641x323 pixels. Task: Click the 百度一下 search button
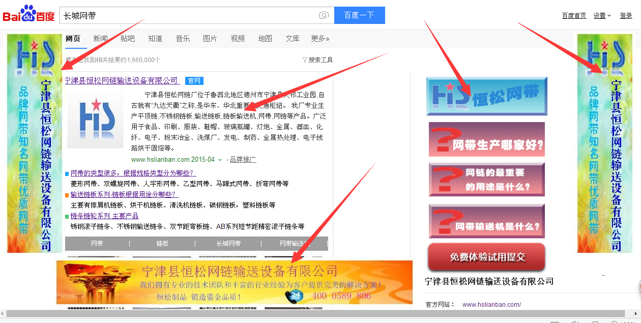pyautogui.click(x=360, y=15)
